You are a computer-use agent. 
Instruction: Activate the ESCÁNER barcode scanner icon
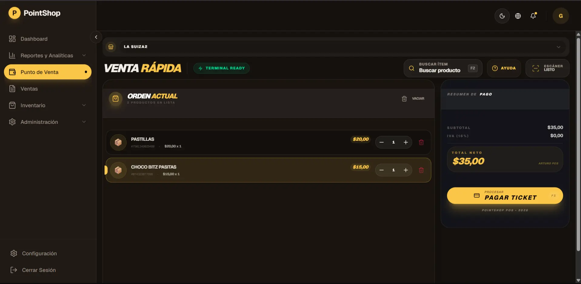coord(536,68)
